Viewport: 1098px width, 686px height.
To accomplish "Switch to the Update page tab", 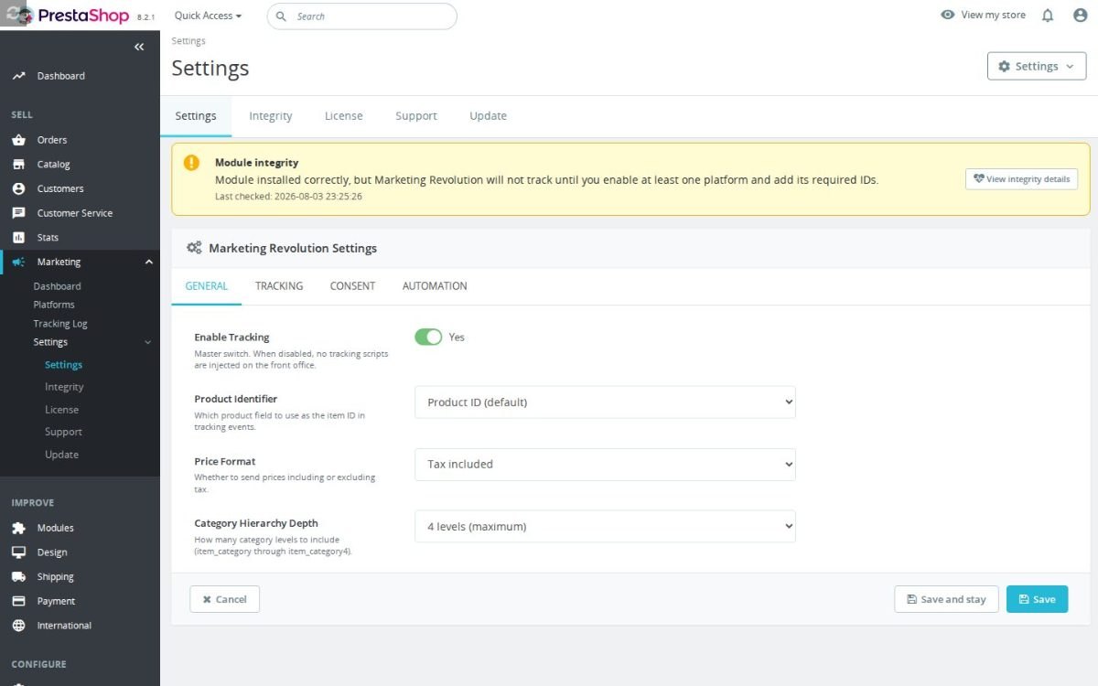I will tap(488, 116).
